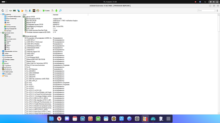Viewport: 220px width, 123px height.
Task: Click the wrench tools toolbar icon
Action: click(52, 11)
